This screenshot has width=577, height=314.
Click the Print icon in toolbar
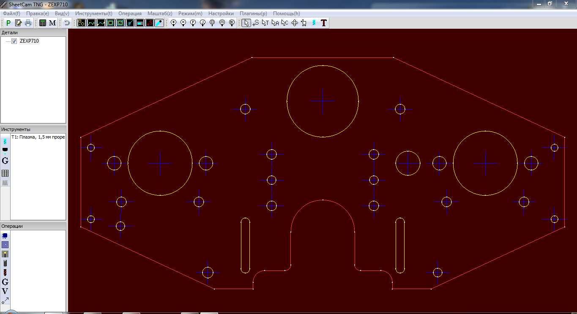28,23
